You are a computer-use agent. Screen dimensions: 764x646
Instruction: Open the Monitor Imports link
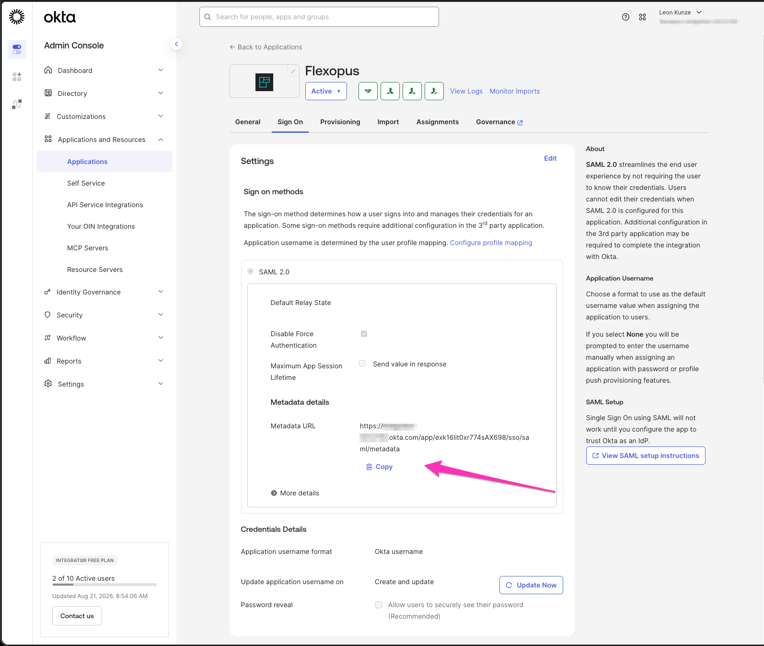click(515, 91)
